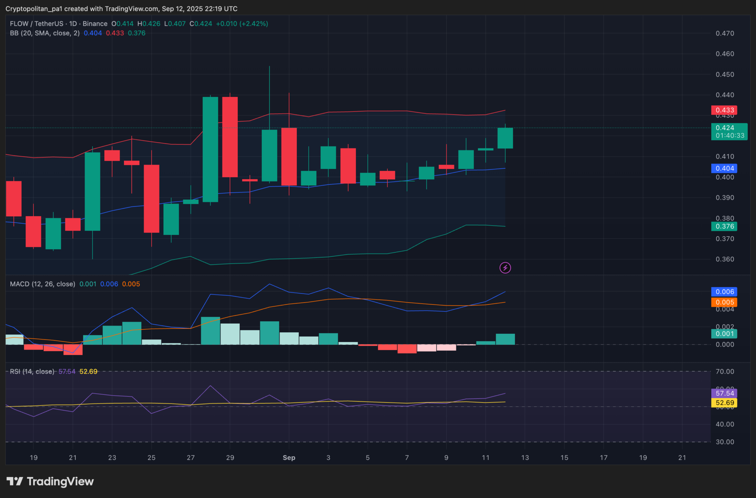Click the Sep label on the date axis
The image size is (756, 498).
[289, 457]
